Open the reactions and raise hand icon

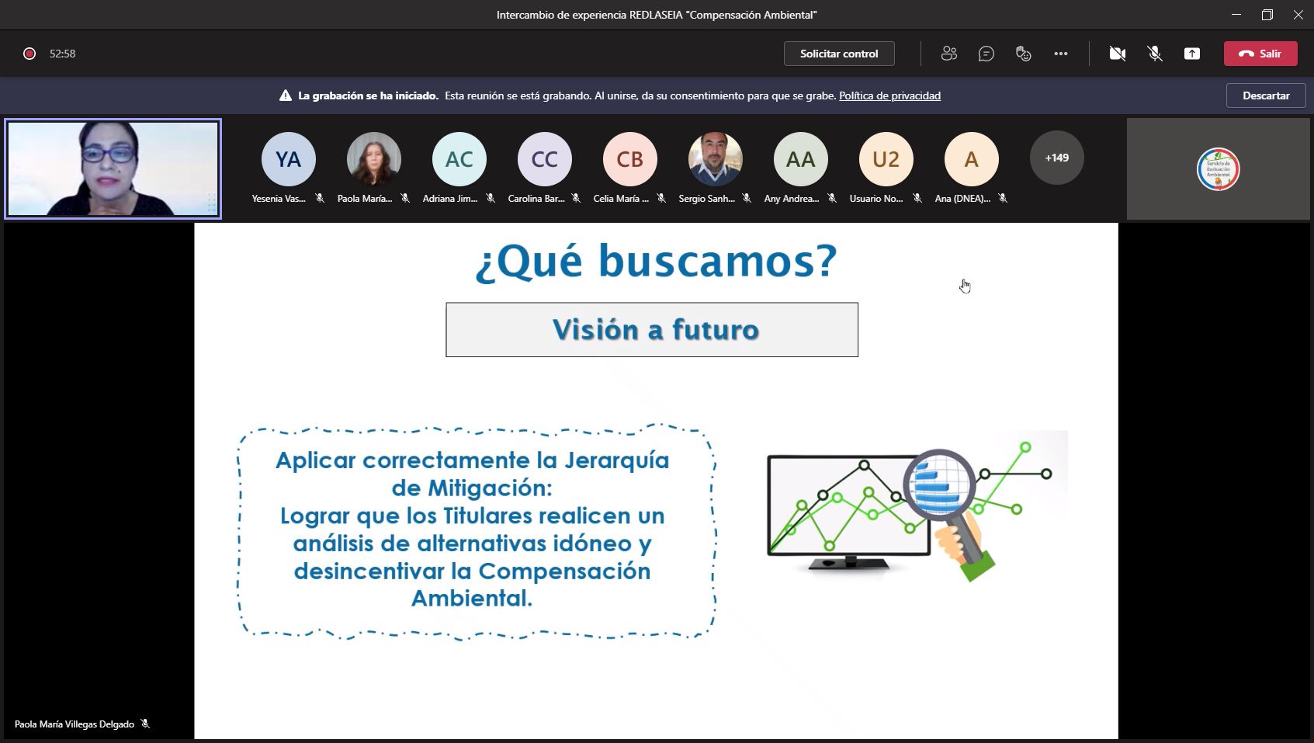[1023, 54]
